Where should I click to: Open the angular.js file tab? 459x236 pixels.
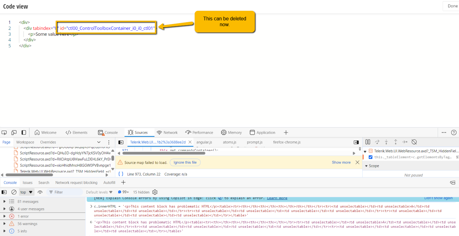tap(204, 142)
